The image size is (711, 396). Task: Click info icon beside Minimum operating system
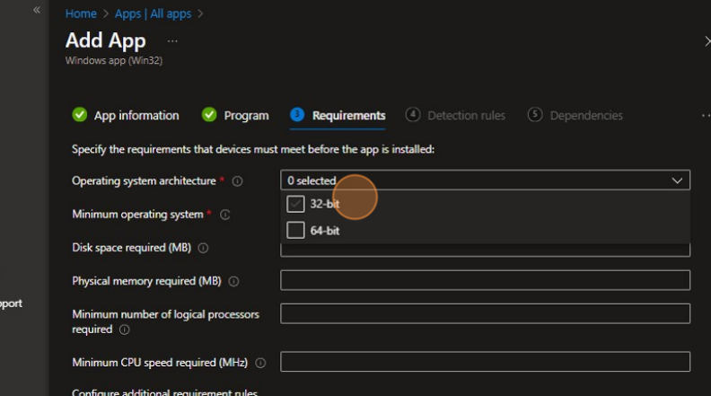click(225, 215)
